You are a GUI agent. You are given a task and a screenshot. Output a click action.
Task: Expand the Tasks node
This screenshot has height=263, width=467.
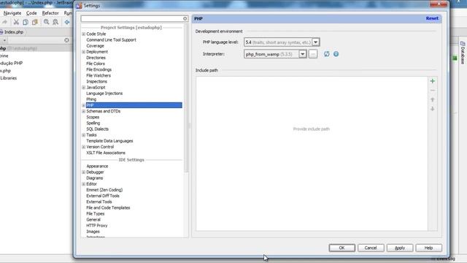83,135
